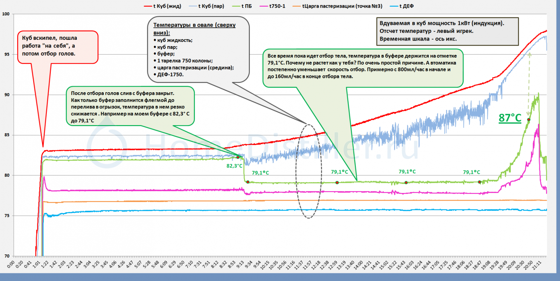560x281 pixels.
Task: Select the red 't Куб (жид)' legend entry
Action: tap(162, 6)
